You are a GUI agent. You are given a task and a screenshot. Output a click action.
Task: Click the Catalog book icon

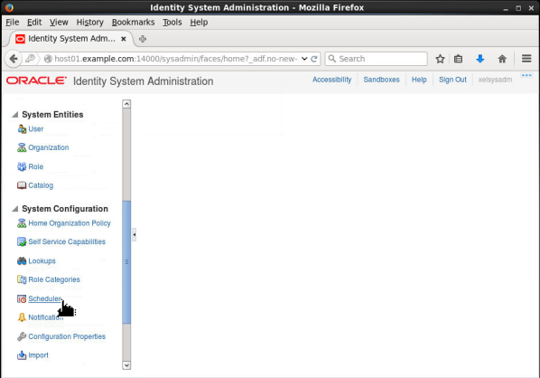22,185
